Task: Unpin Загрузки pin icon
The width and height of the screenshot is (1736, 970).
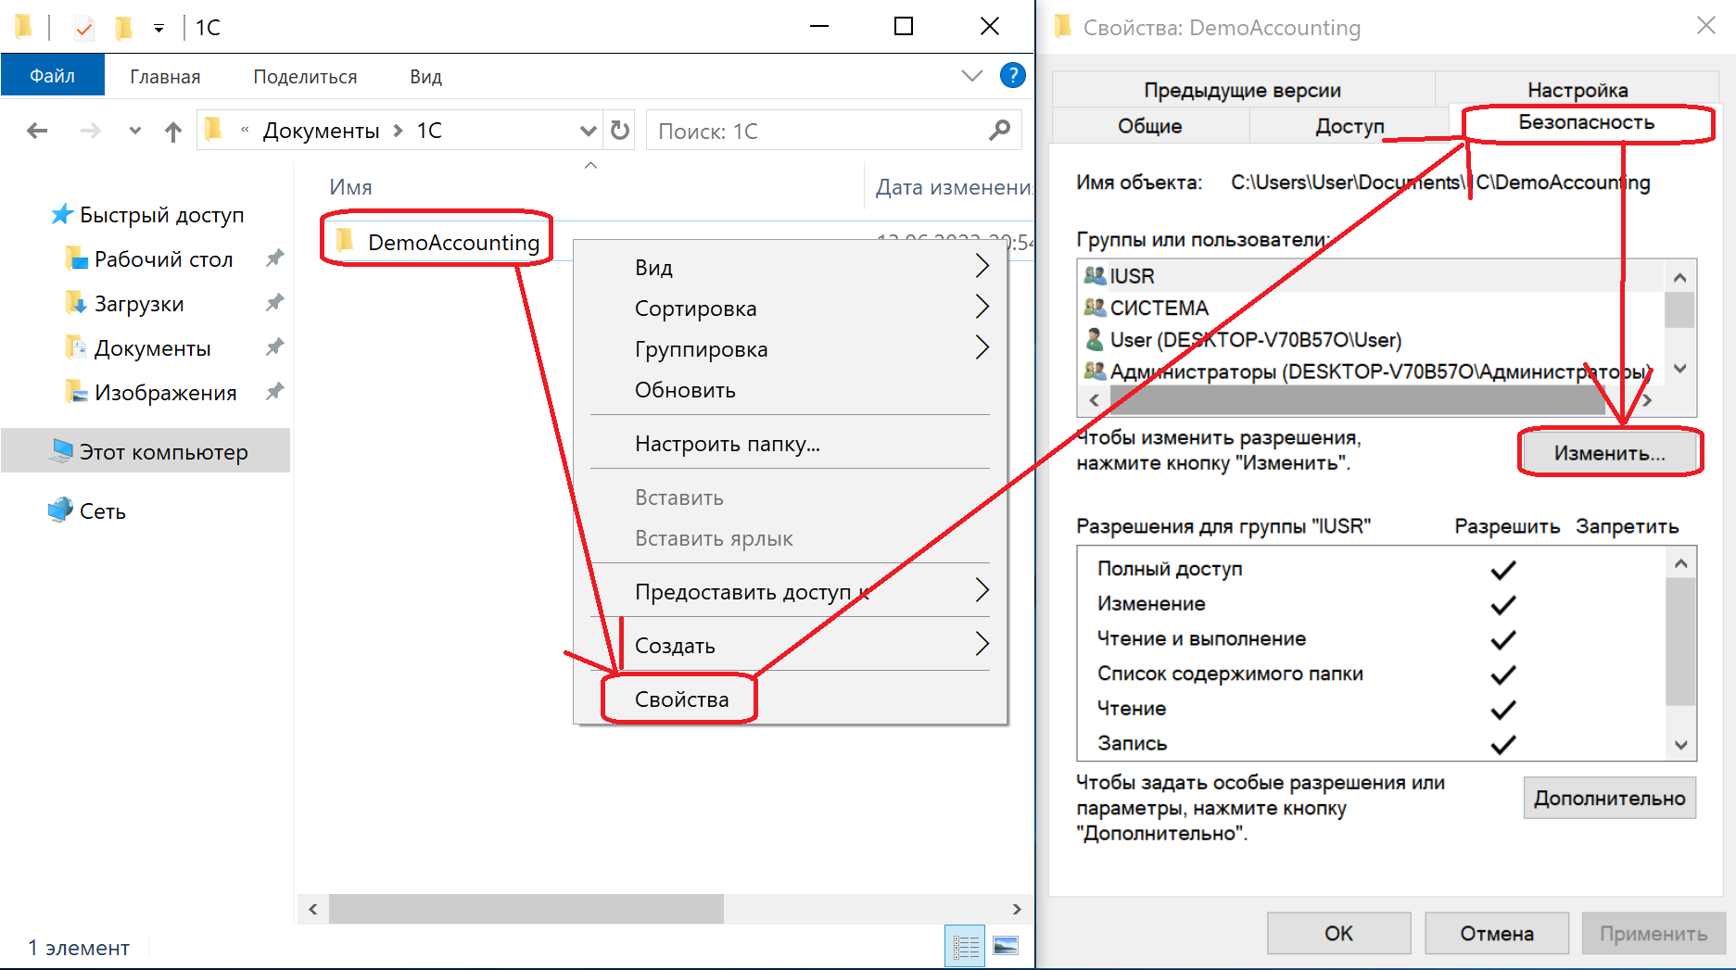Action: [274, 303]
